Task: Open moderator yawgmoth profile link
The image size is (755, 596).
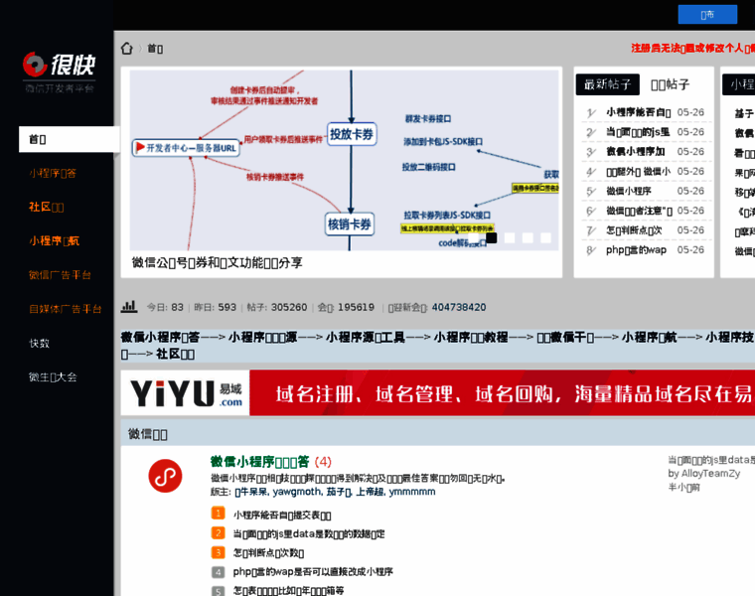Action: click(x=297, y=492)
